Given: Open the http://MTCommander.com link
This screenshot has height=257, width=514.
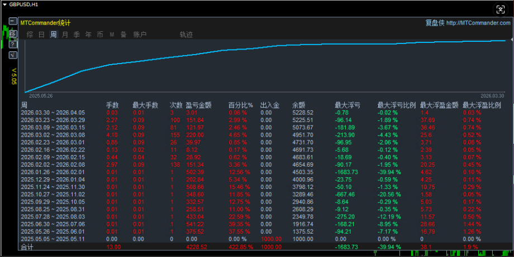Looking at the screenshot, I should click(x=478, y=23).
